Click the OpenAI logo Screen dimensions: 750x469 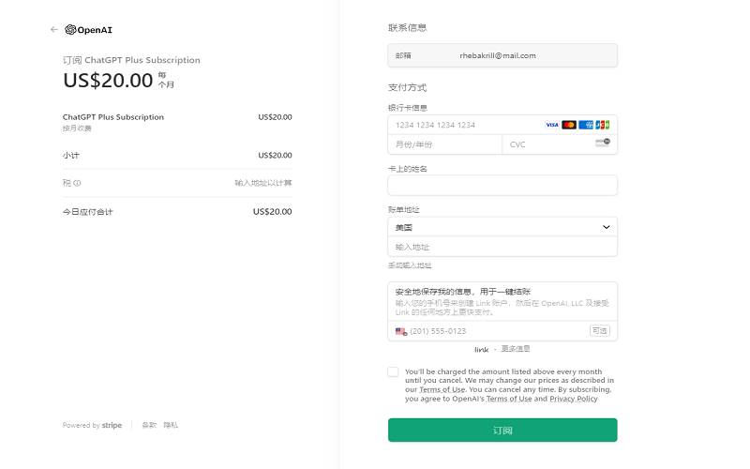click(88, 30)
